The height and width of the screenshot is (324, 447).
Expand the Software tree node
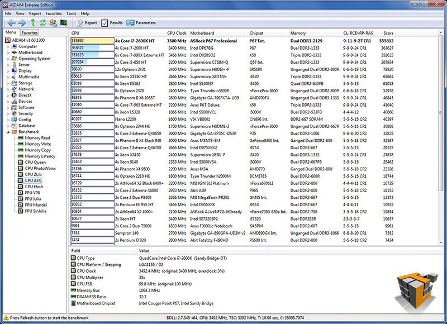(8, 107)
